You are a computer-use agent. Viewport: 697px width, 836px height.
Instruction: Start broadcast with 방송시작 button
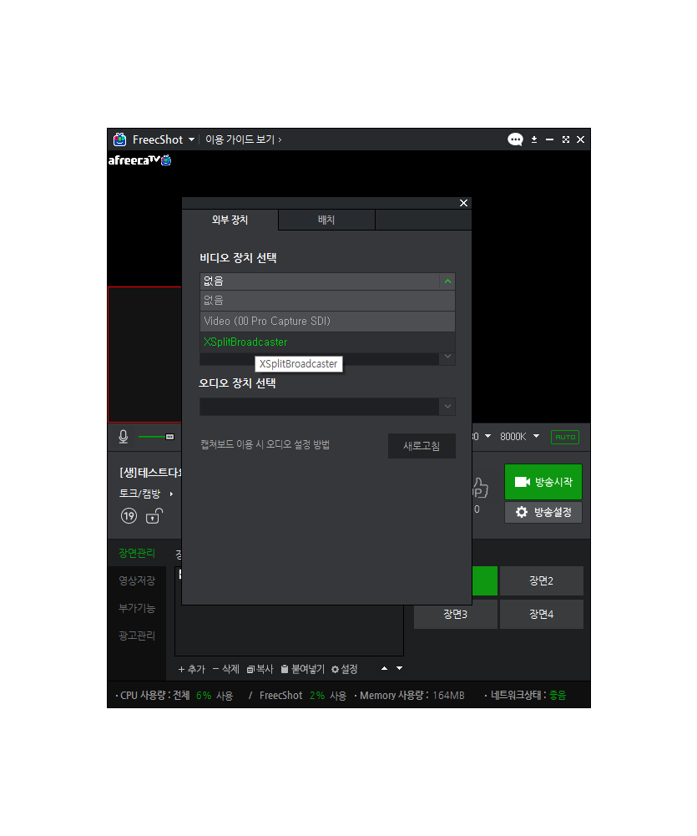[543, 482]
